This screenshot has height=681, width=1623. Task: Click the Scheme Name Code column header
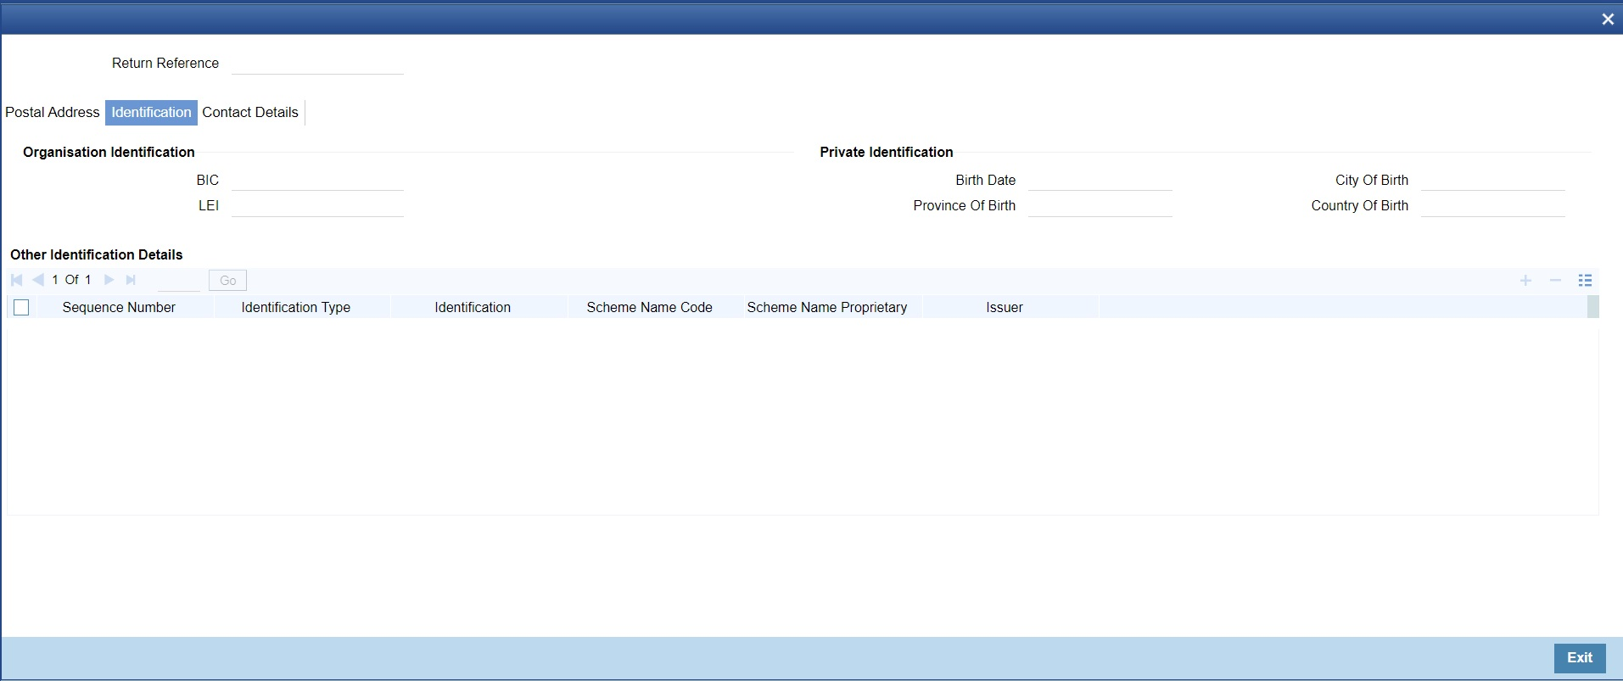click(x=650, y=308)
